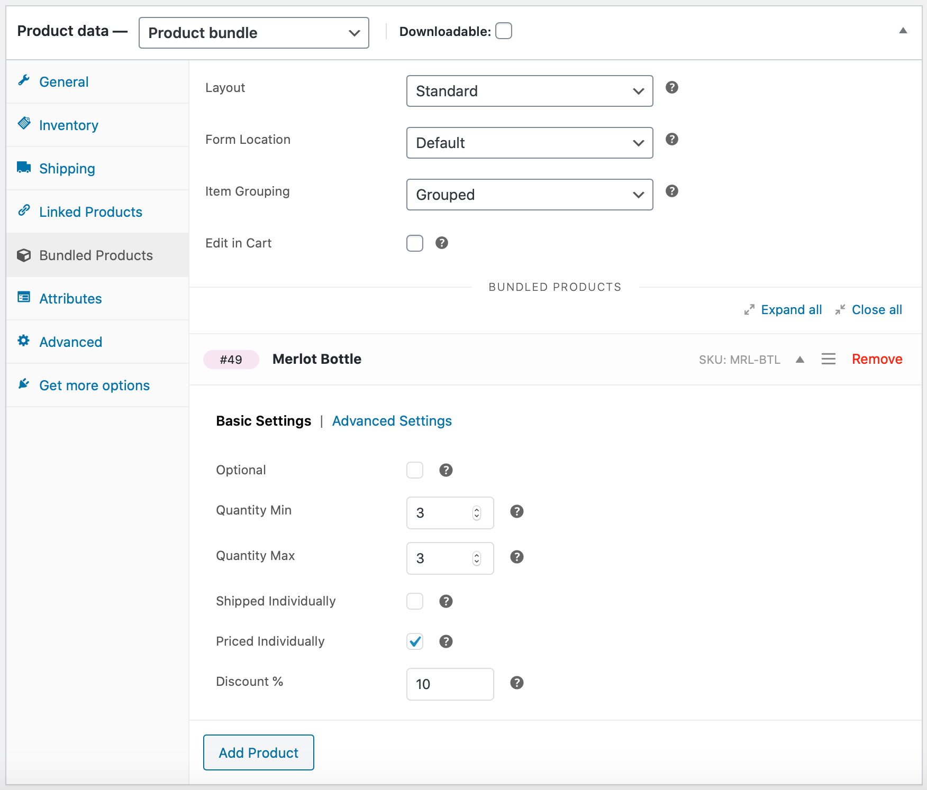The image size is (927, 790).
Task: Tick the Optional checkbox
Action: (415, 470)
